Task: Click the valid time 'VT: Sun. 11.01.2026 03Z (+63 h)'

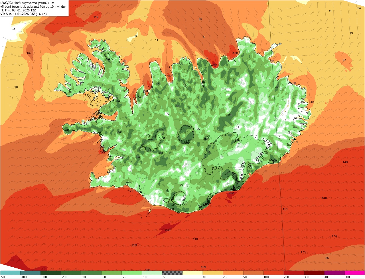Action: 23,14
